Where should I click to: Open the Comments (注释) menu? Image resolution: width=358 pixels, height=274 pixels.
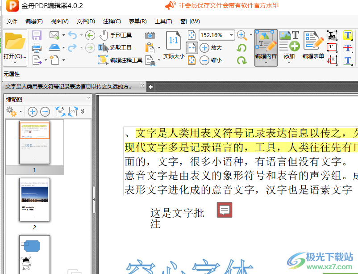pos(112,21)
